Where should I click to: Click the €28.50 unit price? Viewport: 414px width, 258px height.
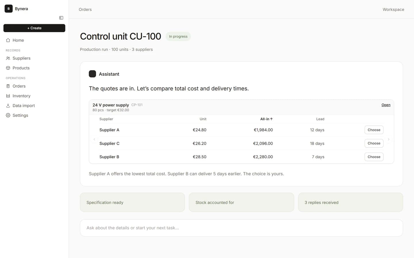200,157
